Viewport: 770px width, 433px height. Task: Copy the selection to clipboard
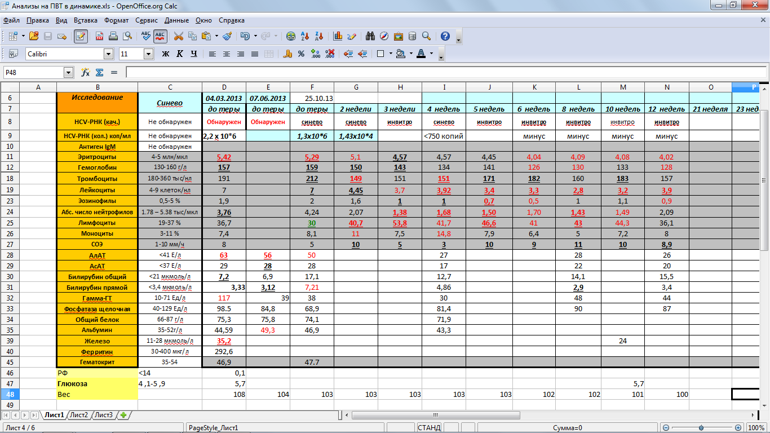coord(193,36)
